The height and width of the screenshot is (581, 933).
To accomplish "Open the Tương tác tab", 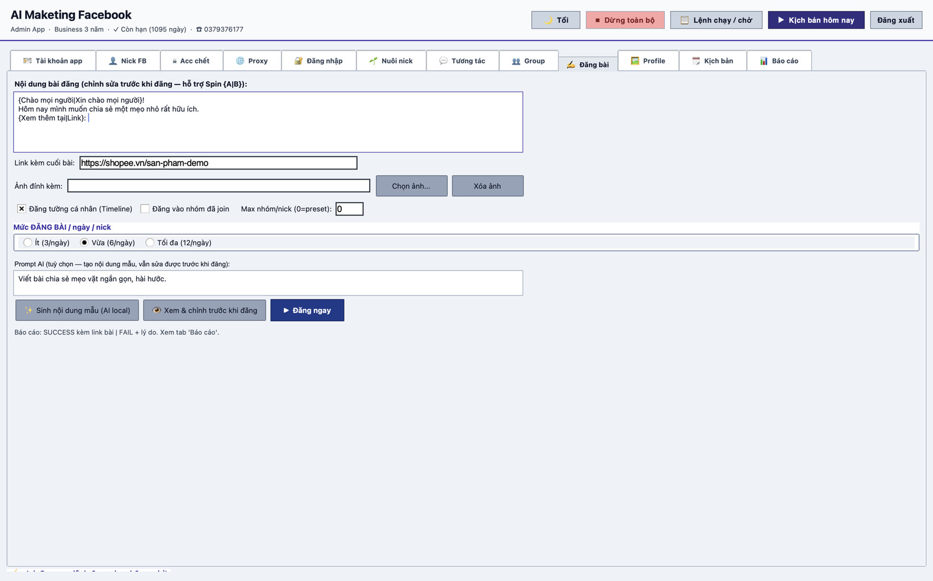I will point(462,61).
